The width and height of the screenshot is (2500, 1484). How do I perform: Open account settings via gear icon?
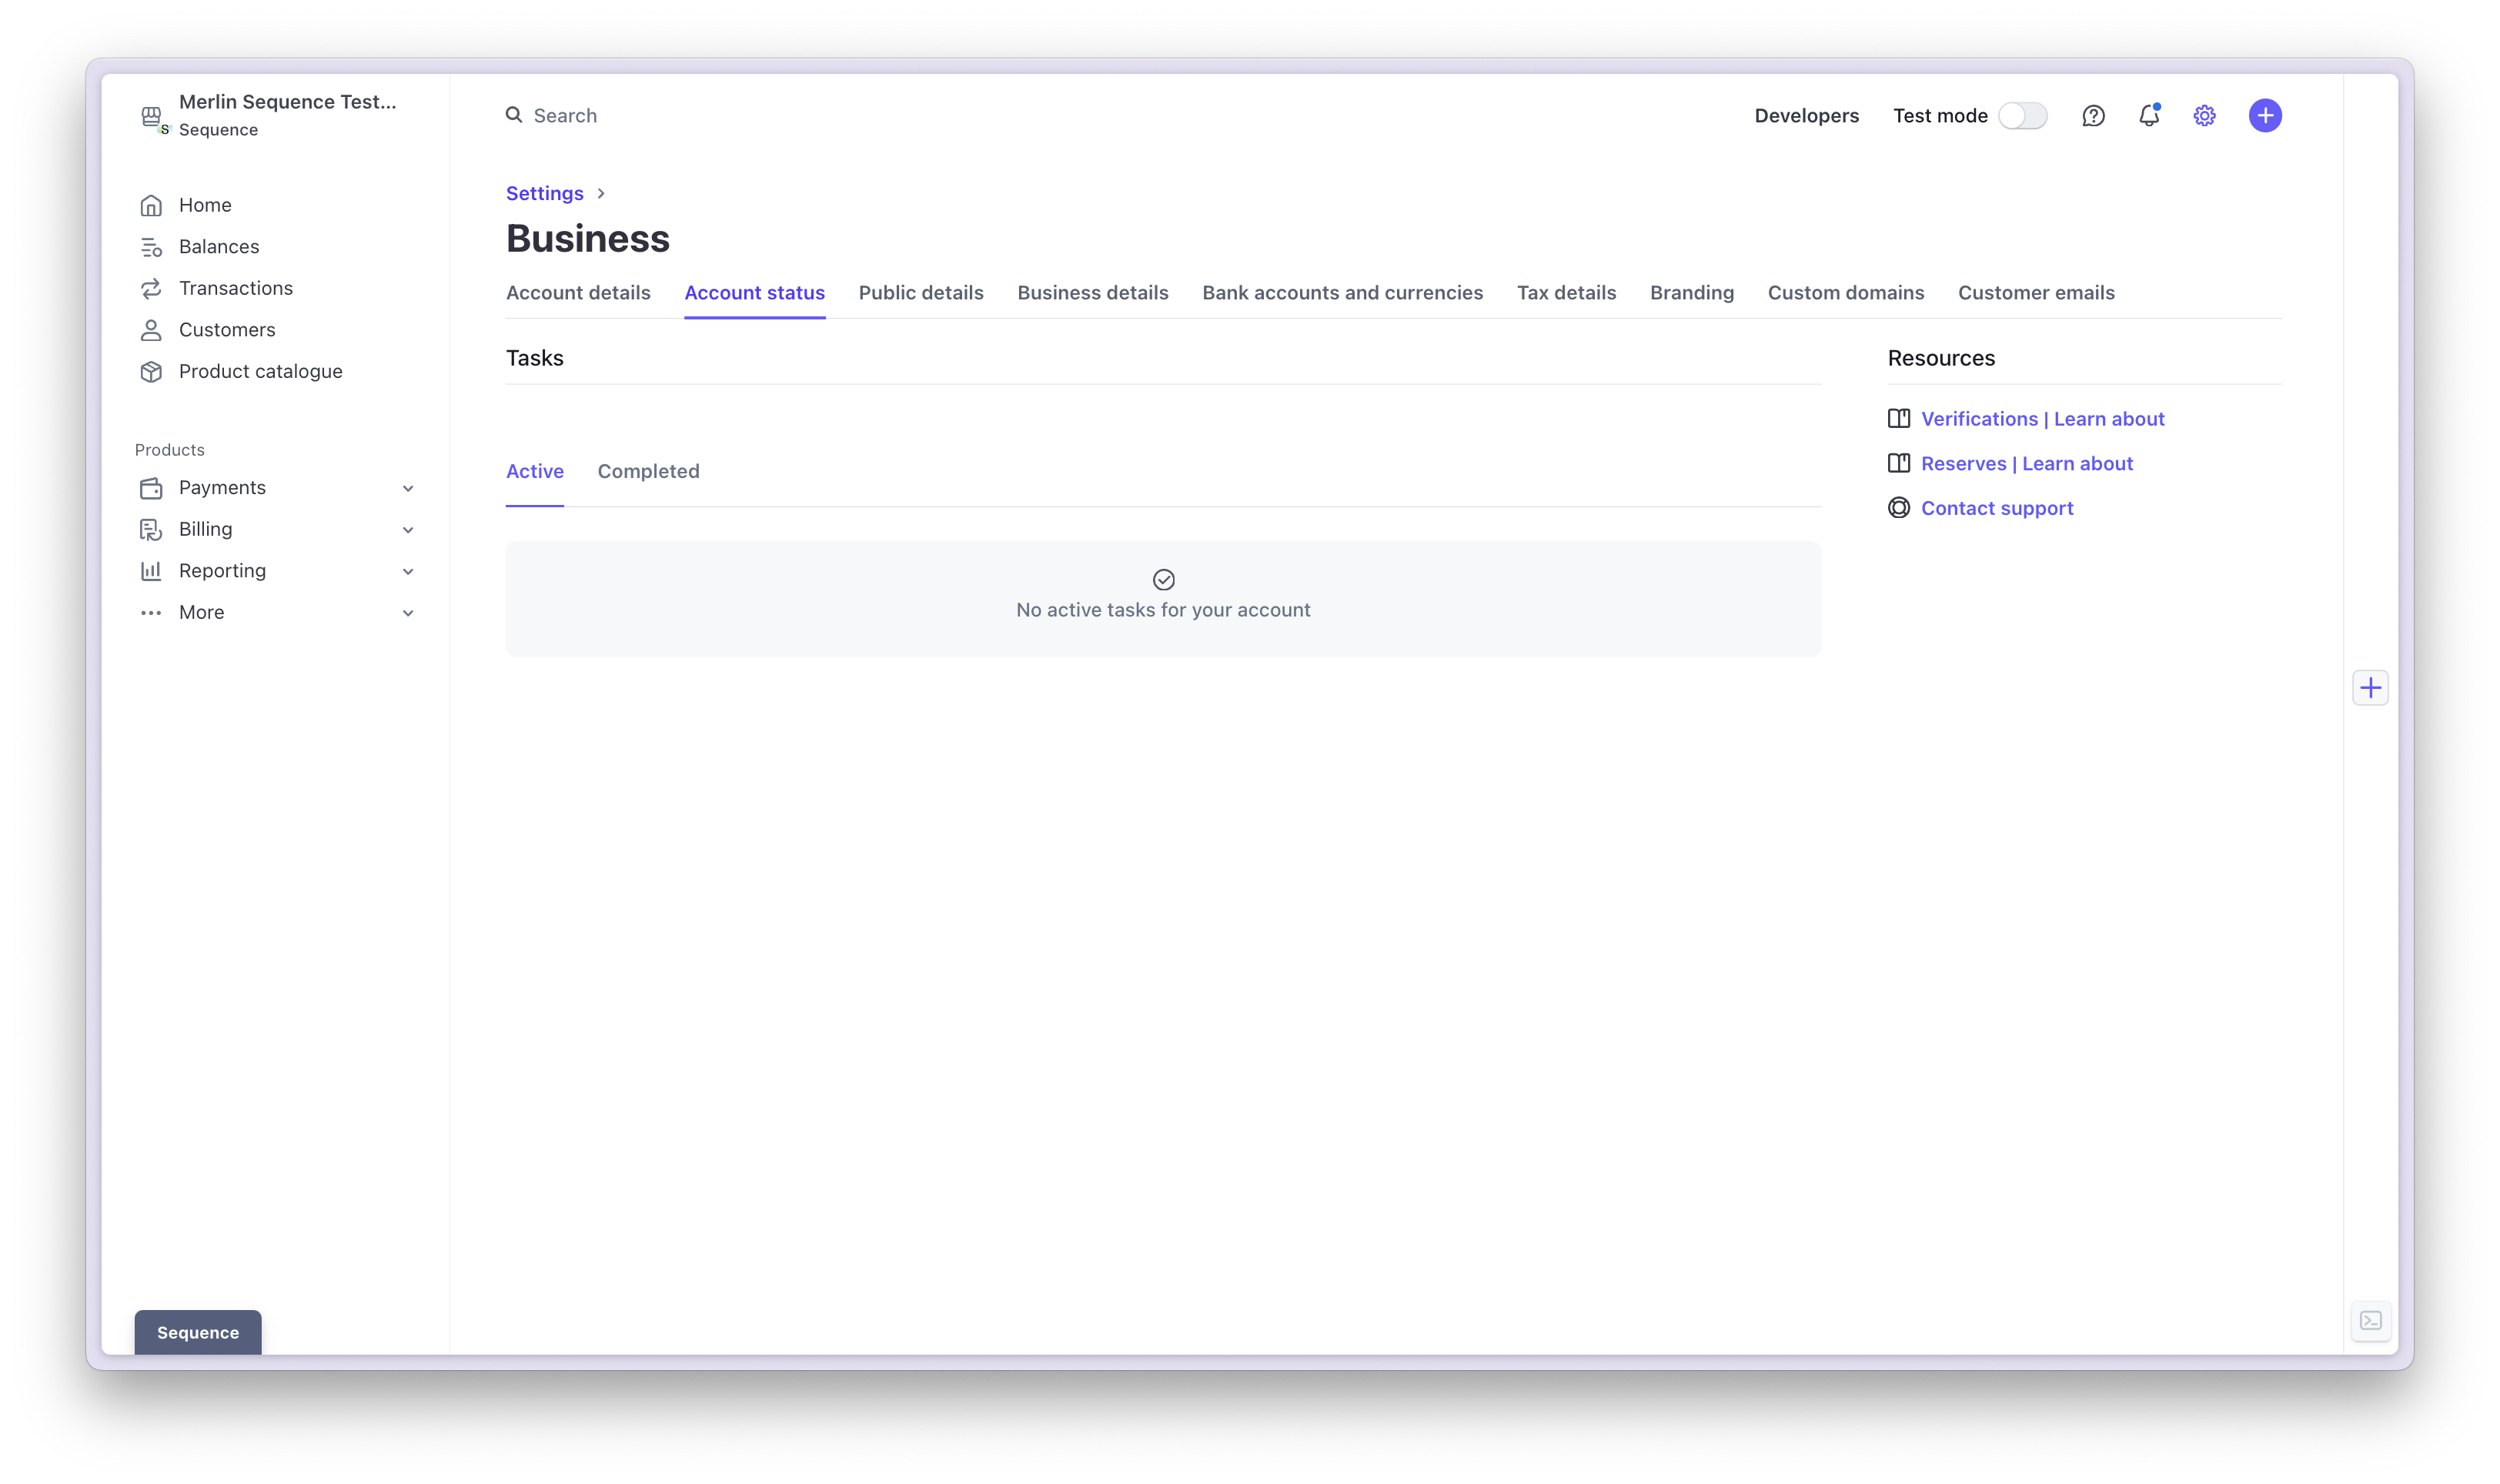[x=2204, y=115]
